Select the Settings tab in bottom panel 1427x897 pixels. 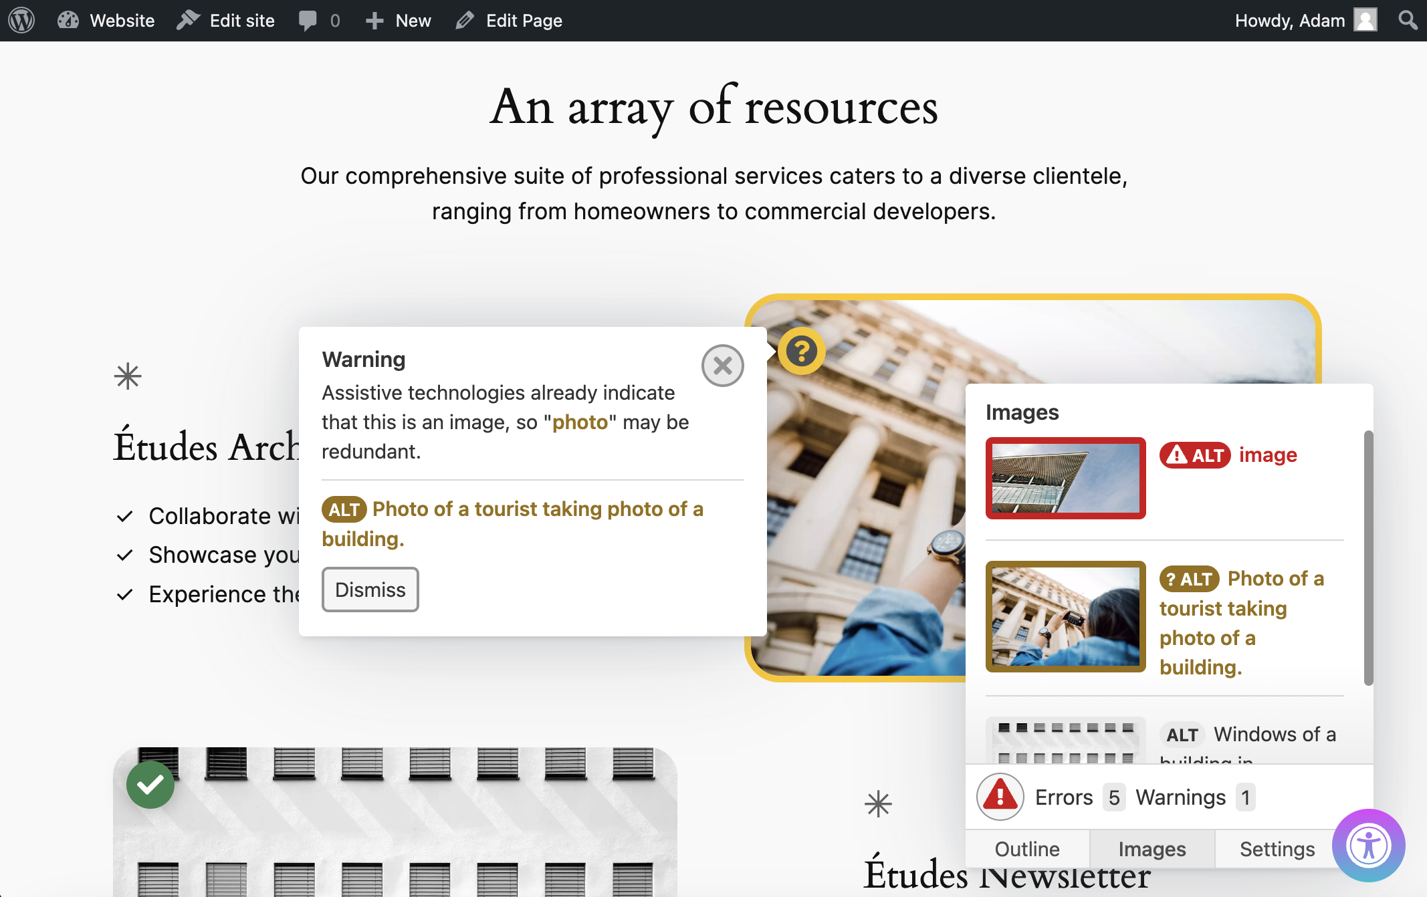(1278, 848)
